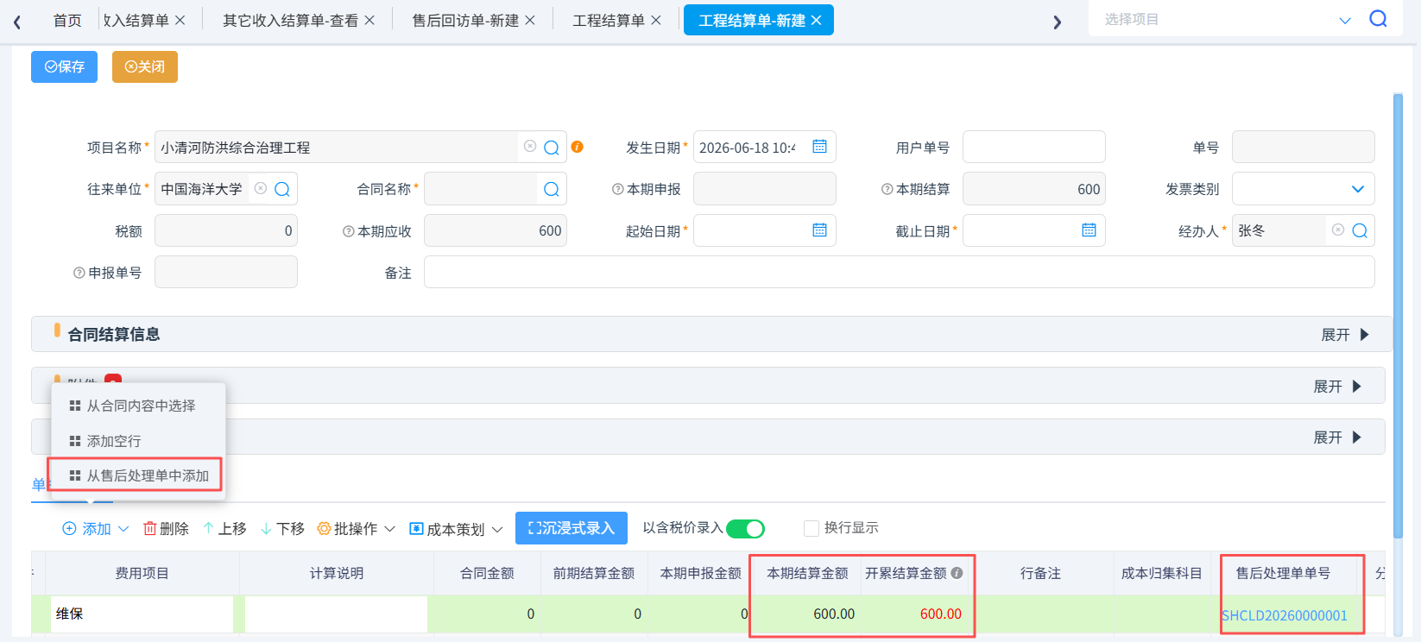Open the 经办人 lookup search icon
Screen dimensions: 1421x642
pos(1360,230)
